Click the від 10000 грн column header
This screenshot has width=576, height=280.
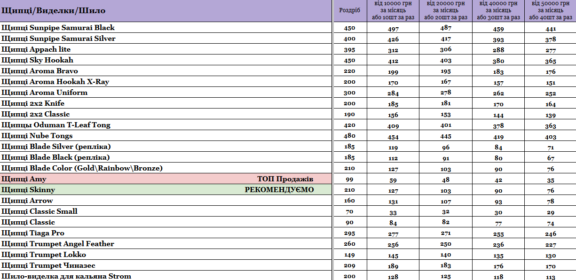(x=393, y=11)
